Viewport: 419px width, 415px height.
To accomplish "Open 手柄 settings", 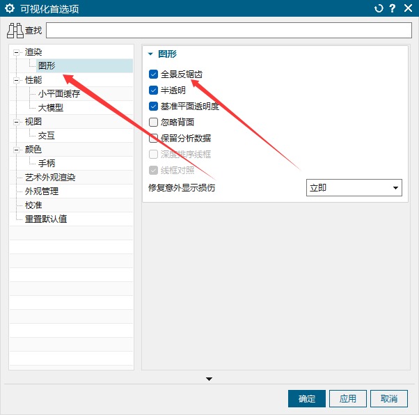I will click(x=47, y=163).
